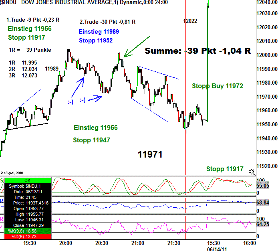Click the 20:00 time axis label
278x251 pixels.
(x=66, y=243)
